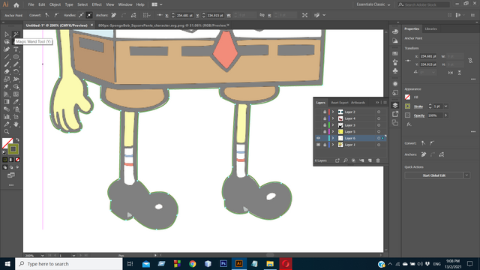Image resolution: width=480 pixels, height=270 pixels.
Task: Select the Pencil tool
Action: point(16,64)
